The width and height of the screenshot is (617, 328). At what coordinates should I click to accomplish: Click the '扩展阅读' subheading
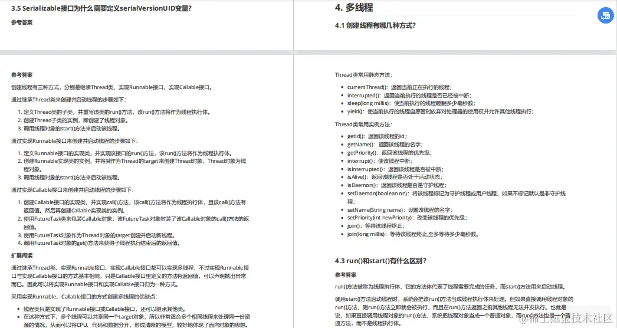[x=22, y=255]
